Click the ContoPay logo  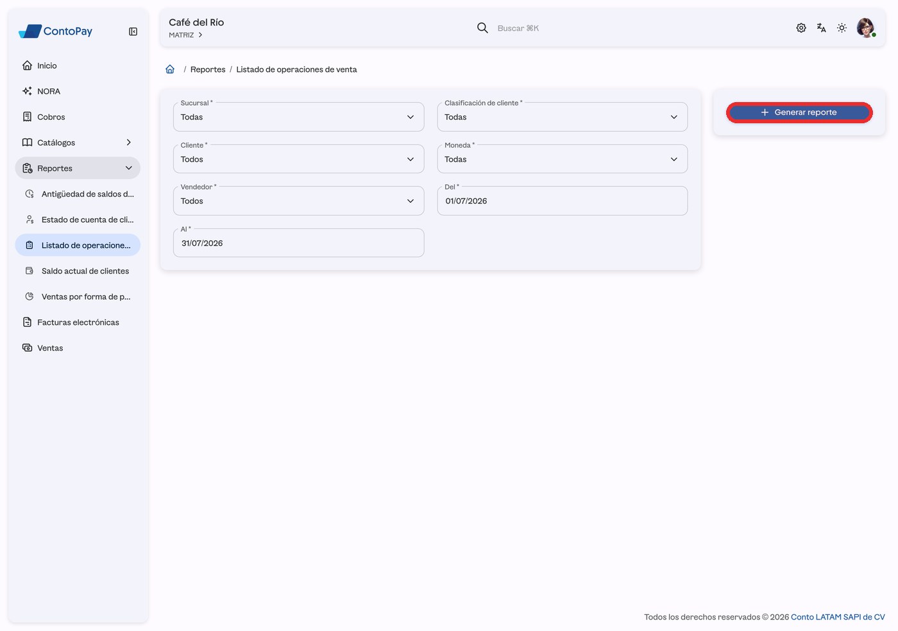coord(56,31)
